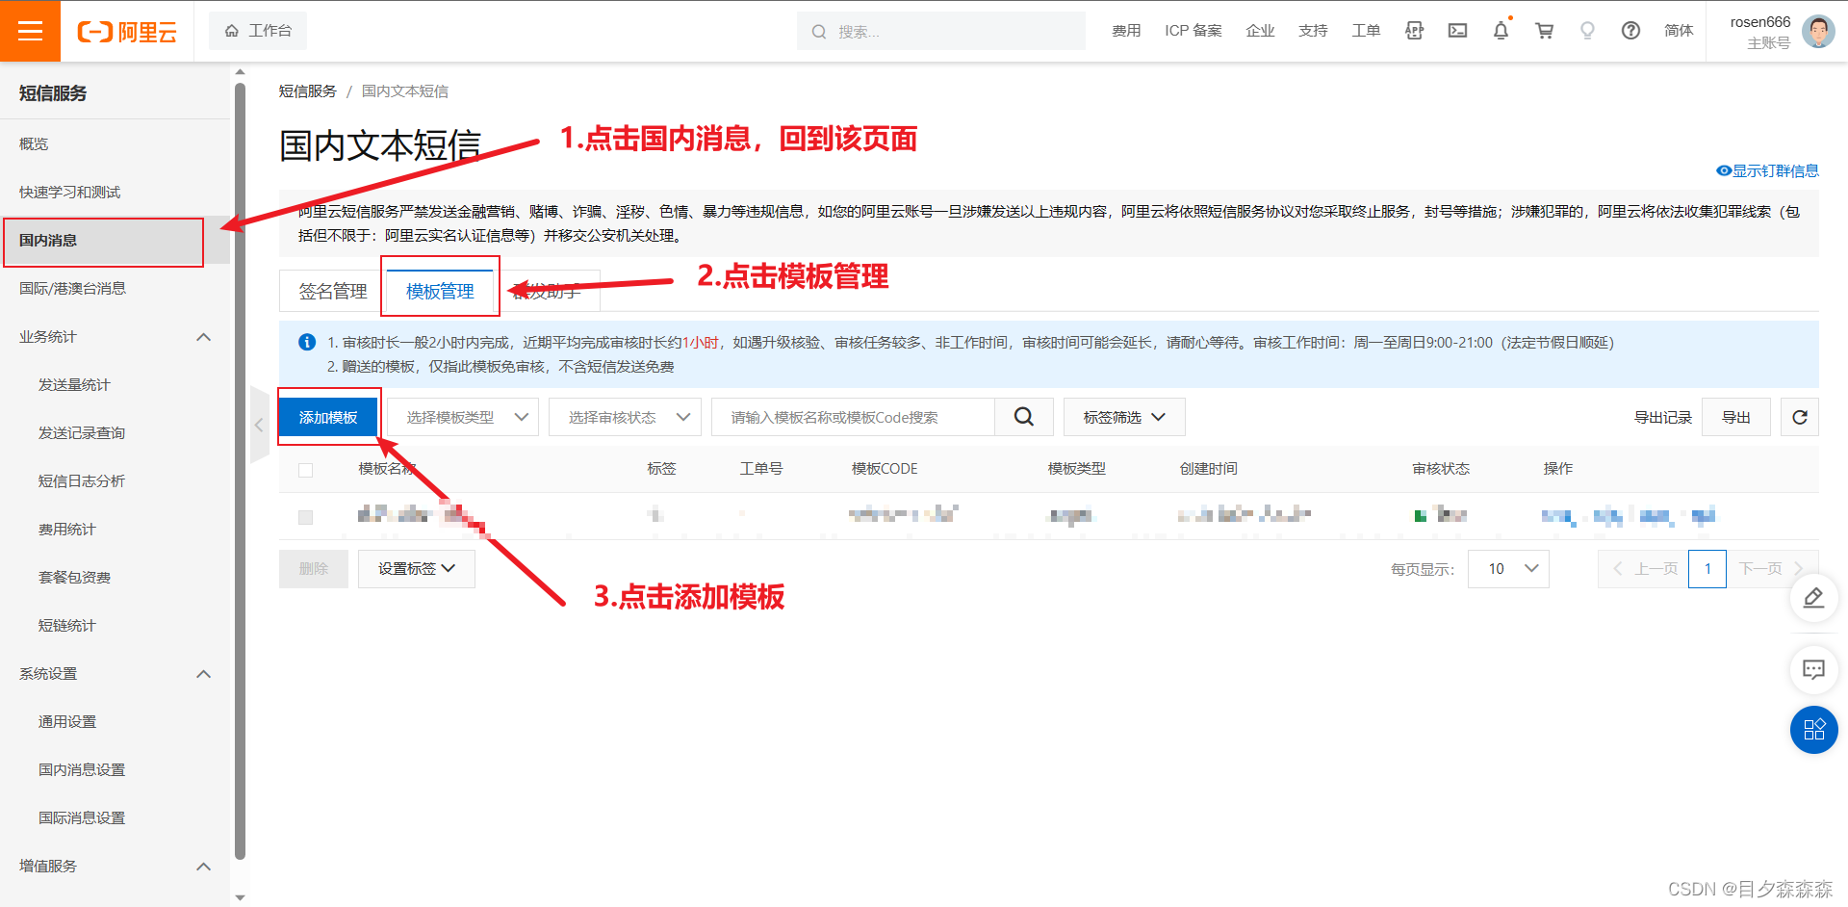The height and width of the screenshot is (907, 1848).
Task: Open the 选择审核状态 dropdown
Action: coord(625,417)
